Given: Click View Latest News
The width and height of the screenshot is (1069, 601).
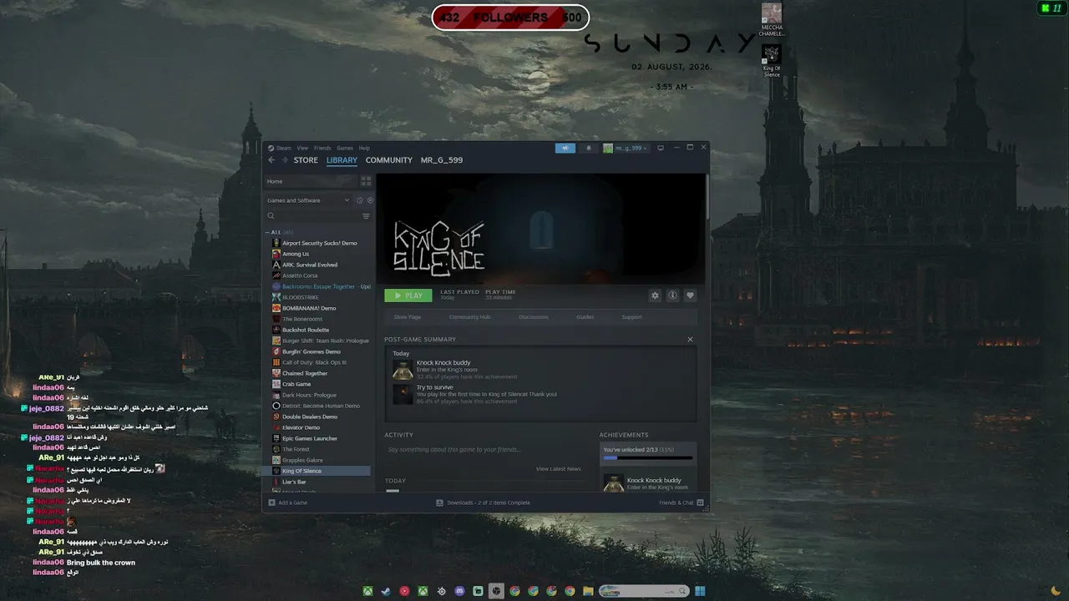Looking at the screenshot, I should (559, 469).
